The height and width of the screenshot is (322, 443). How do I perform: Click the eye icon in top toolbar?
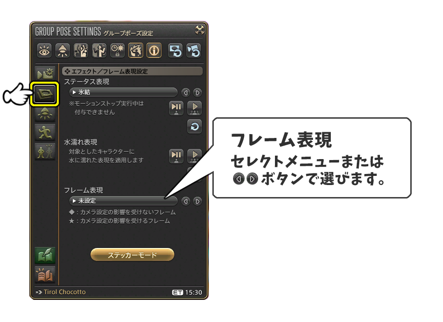(44, 51)
